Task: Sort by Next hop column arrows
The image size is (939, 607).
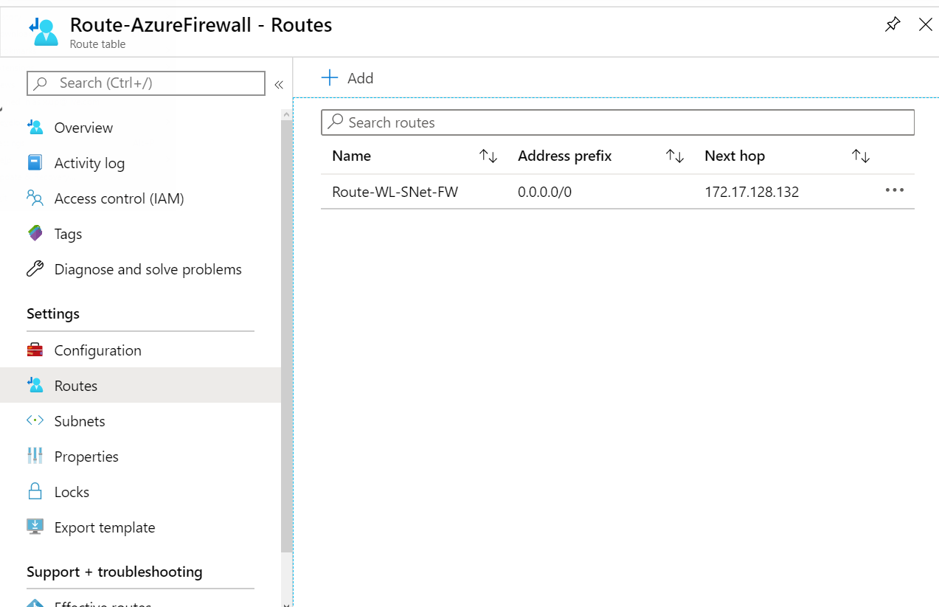Action: point(861,156)
